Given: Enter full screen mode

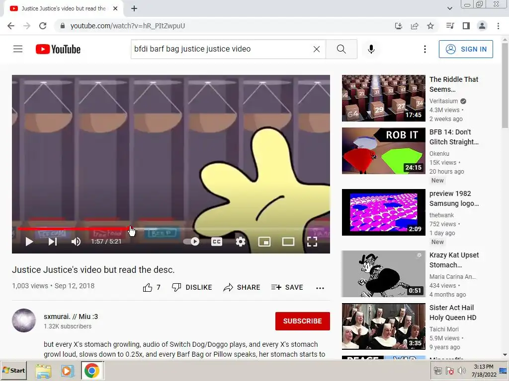Looking at the screenshot, I should 312,242.
